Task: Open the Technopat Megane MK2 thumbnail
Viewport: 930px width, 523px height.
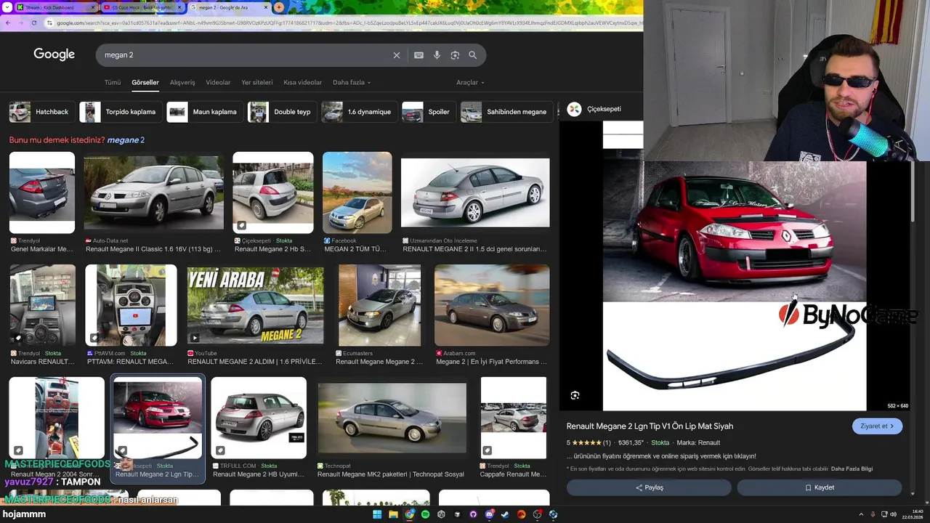Action: point(392,418)
